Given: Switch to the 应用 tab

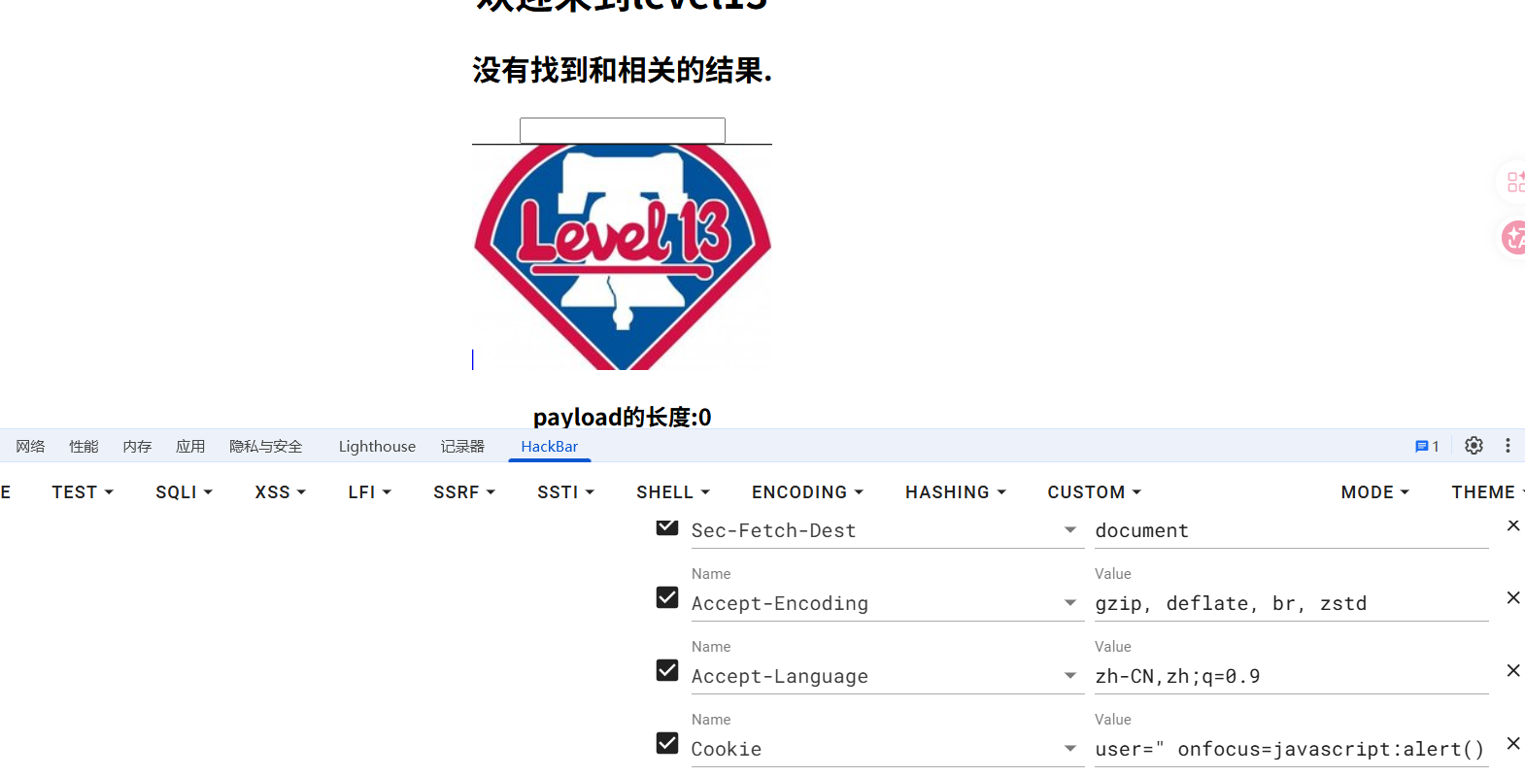Looking at the screenshot, I should point(190,446).
